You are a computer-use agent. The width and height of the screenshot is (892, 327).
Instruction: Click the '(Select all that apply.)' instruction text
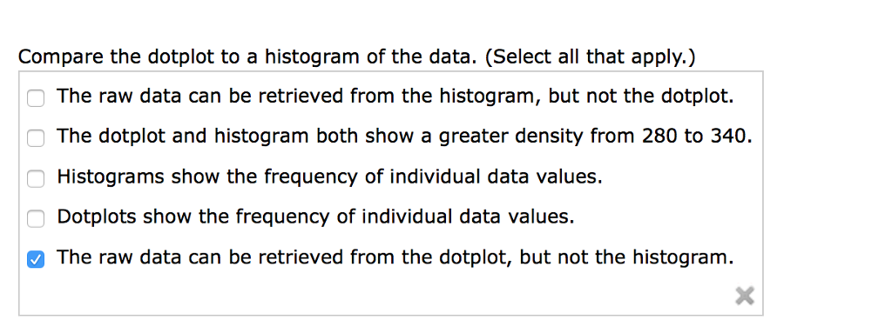pyautogui.click(x=591, y=57)
